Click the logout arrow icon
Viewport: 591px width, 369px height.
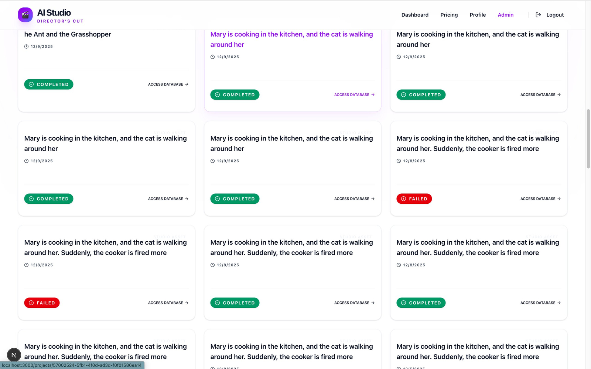(538, 15)
